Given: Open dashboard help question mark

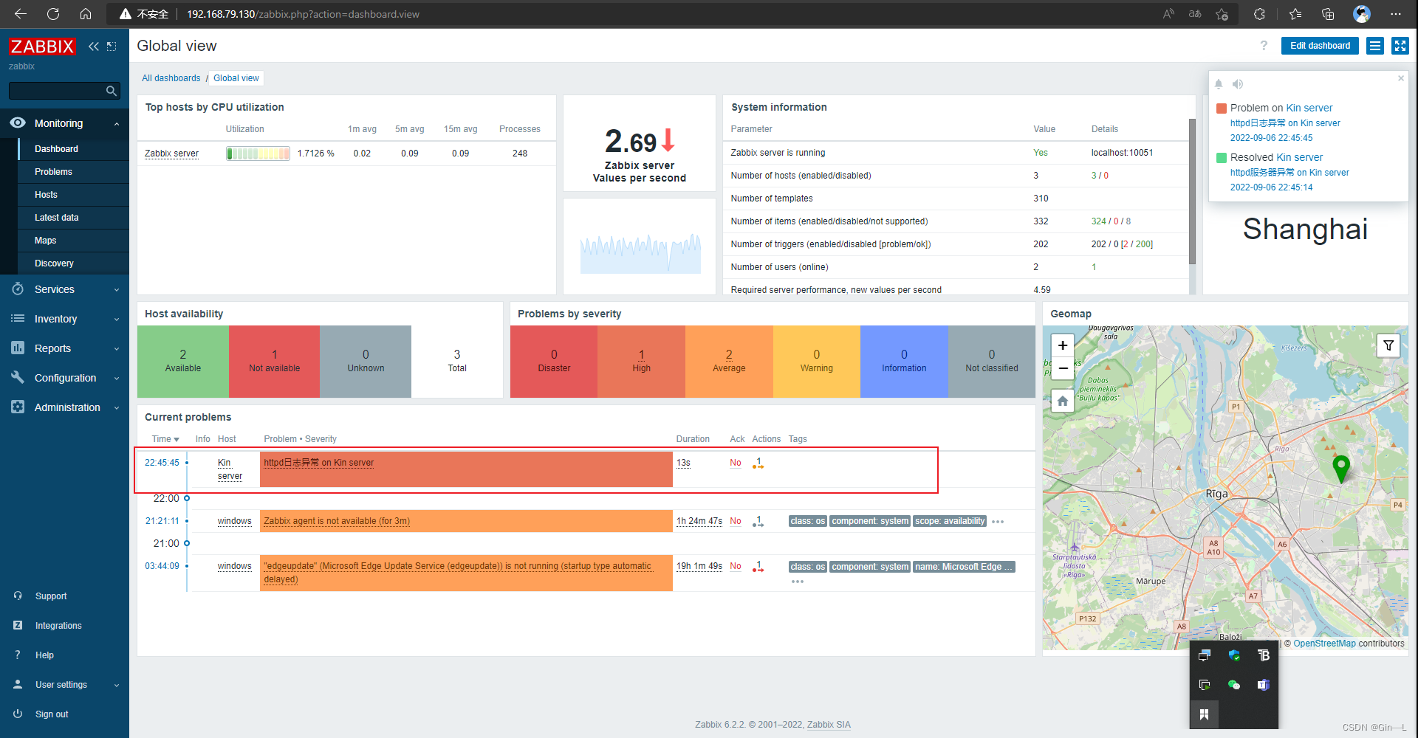Looking at the screenshot, I should pyautogui.click(x=1264, y=46).
